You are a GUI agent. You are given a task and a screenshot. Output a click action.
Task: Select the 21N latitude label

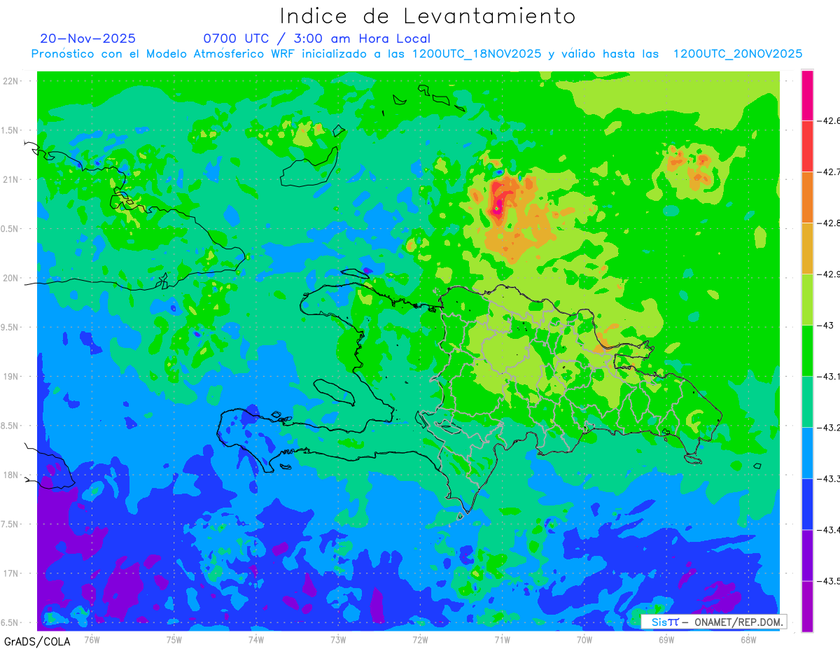coord(12,179)
